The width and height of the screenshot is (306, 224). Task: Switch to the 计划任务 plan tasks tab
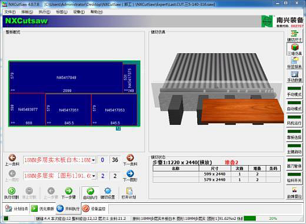pos(16,209)
